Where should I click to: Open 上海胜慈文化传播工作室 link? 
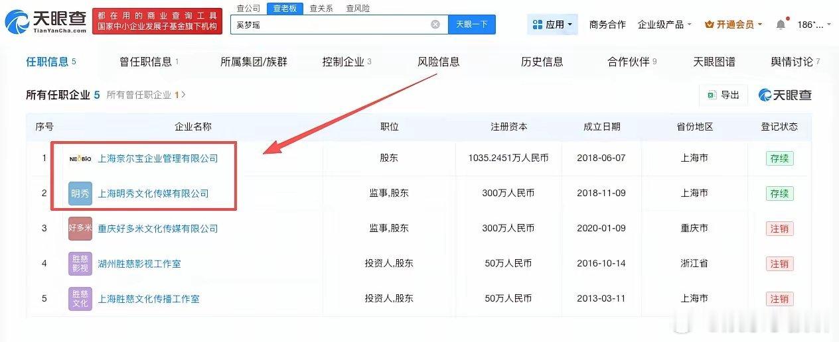point(149,299)
